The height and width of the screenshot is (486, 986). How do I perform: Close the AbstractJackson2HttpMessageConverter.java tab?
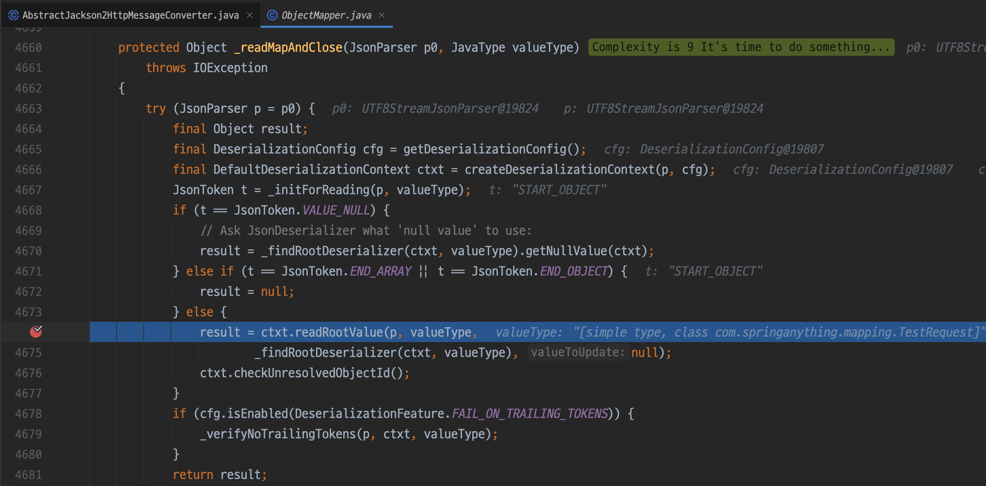click(x=250, y=15)
